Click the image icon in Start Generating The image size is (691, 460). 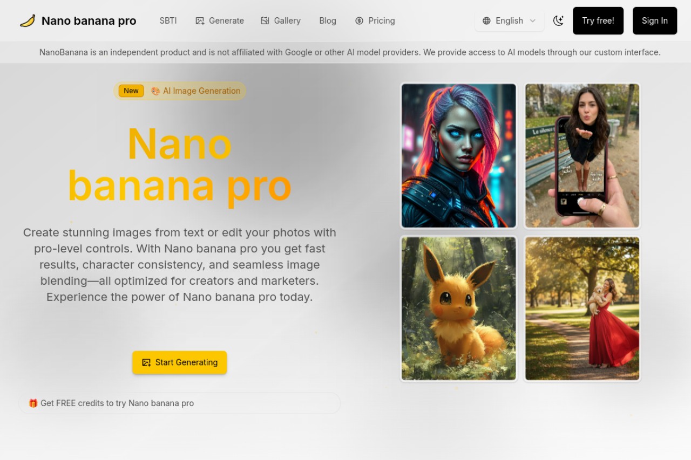click(146, 362)
